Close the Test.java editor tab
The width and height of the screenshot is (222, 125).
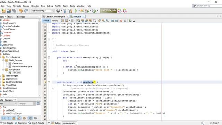point(84,17)
